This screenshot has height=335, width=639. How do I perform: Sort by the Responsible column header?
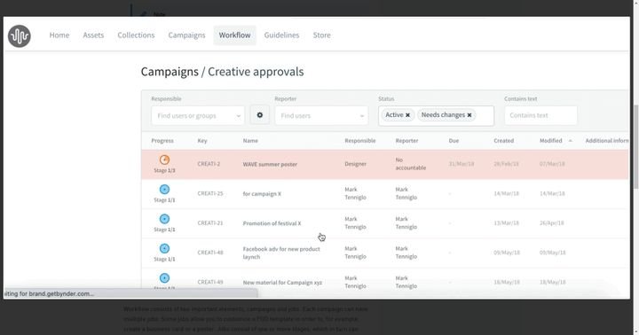coord(360,141)
